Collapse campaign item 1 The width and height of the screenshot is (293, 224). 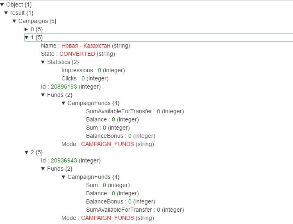pyautogui.click(x=27, y=37)
